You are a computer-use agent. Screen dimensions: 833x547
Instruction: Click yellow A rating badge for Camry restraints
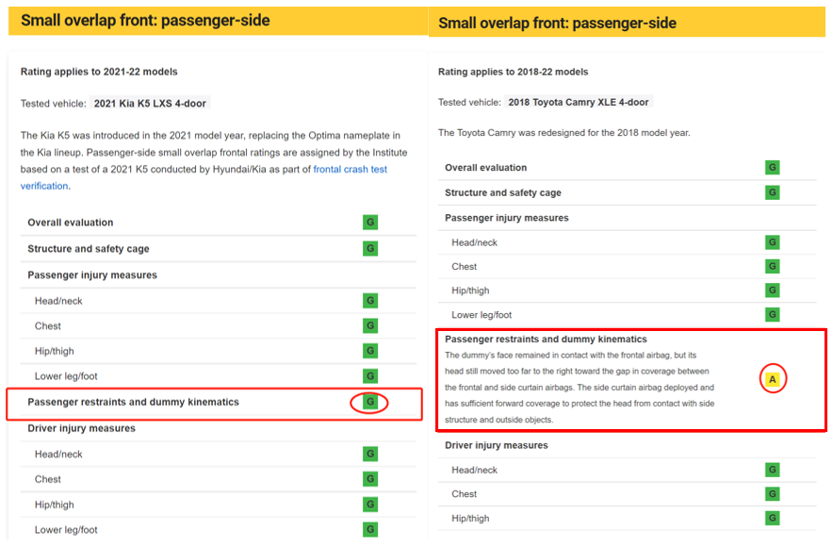[x=773, y=379]
